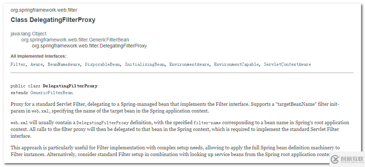Open the EnvironmentAware interface link
This screenshot has height=167, width=365.
(x=189, y=64)
